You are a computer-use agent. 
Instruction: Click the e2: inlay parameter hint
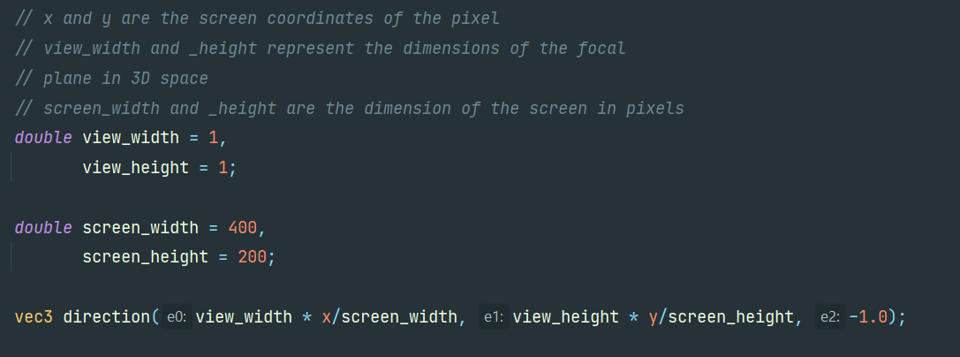(829, 317)
